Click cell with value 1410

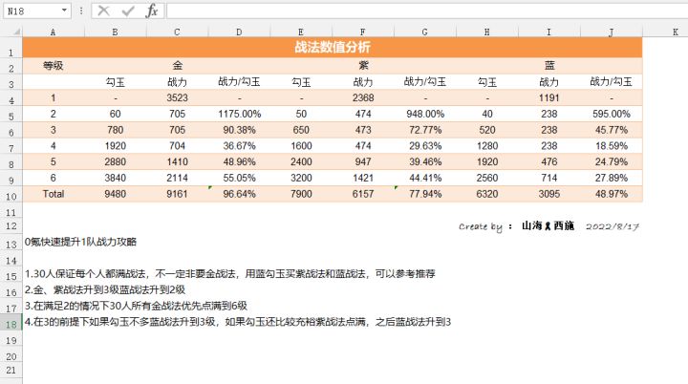[177, 162]
